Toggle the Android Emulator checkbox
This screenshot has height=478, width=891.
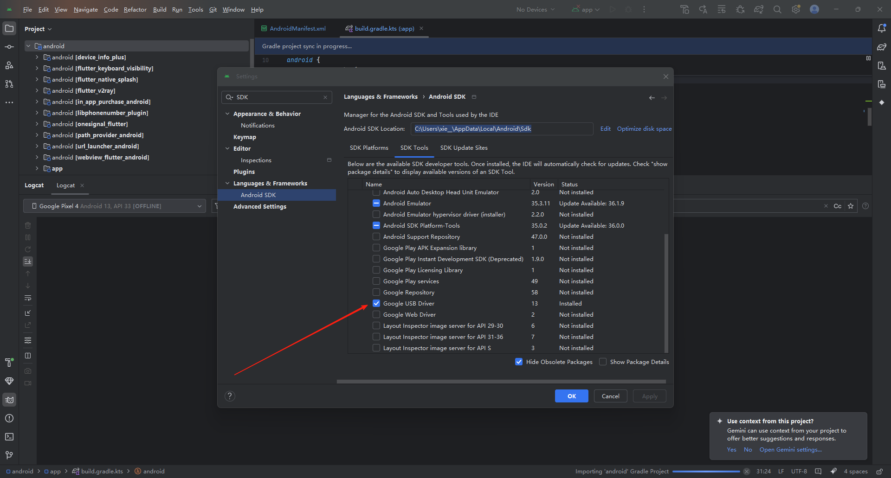tap(376, 203)
